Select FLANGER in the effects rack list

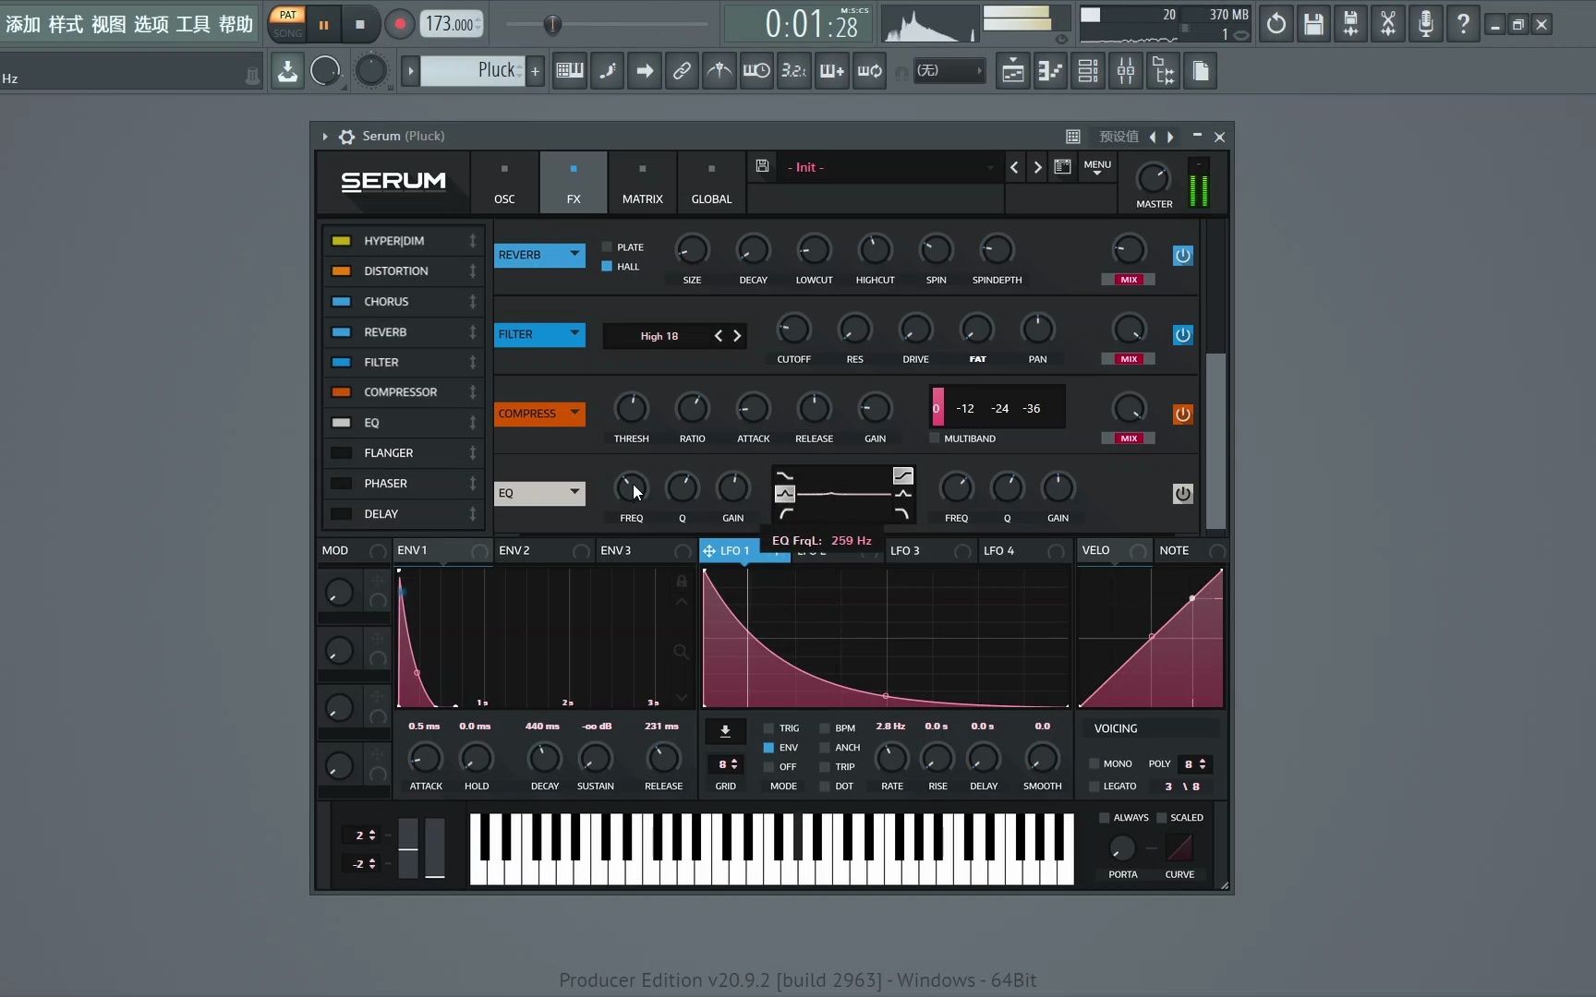404,453
